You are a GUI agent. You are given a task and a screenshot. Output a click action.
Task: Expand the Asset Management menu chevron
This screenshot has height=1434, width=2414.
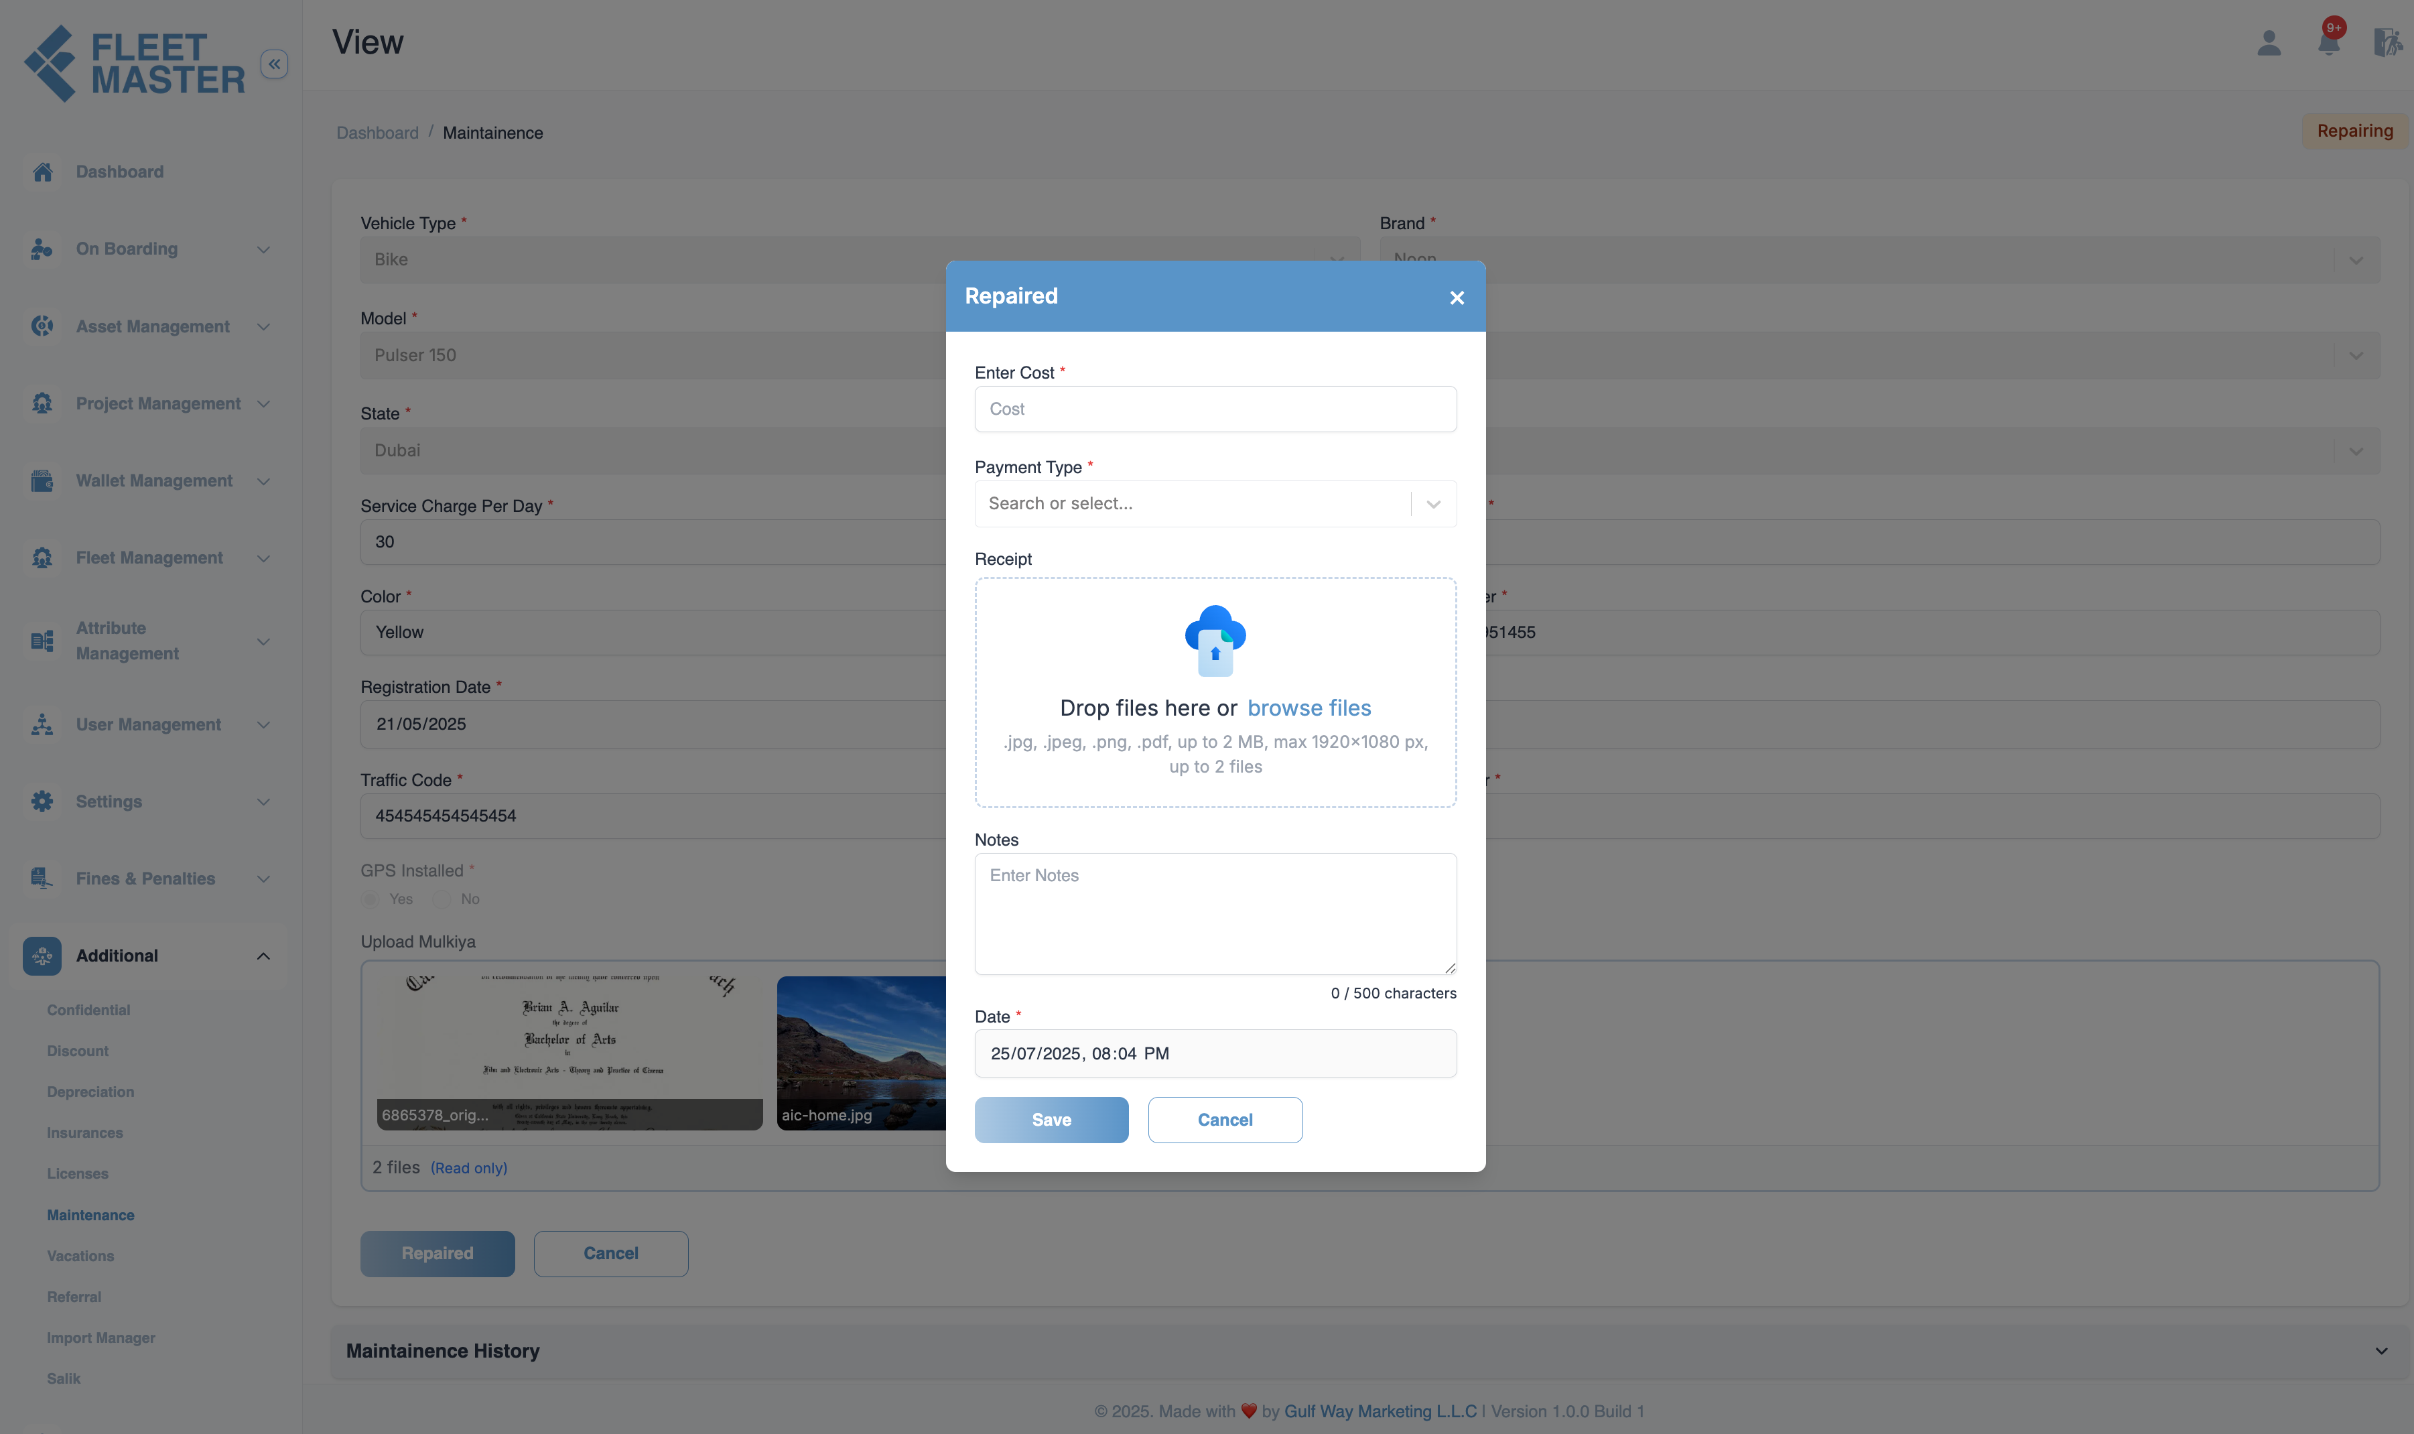click(263, 326)
